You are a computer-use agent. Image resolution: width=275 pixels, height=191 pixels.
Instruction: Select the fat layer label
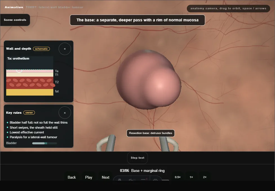point(57,91)
